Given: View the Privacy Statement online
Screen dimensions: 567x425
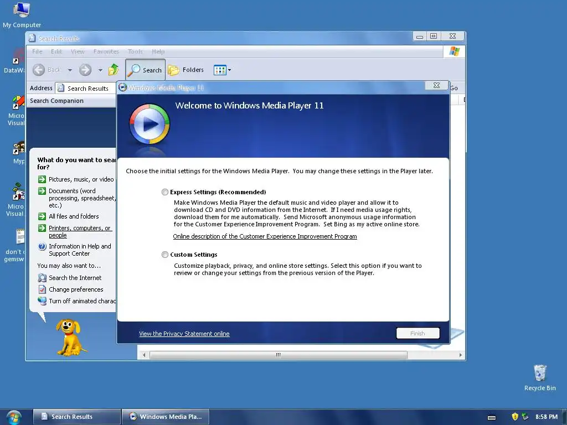Looking at the screenshot, I should (184, 334).
